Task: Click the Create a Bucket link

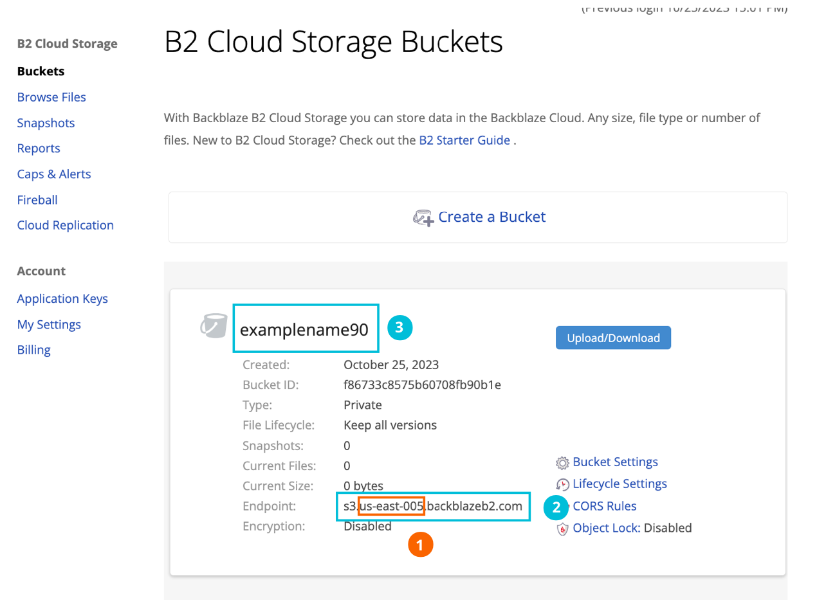Action: [491, 217]
